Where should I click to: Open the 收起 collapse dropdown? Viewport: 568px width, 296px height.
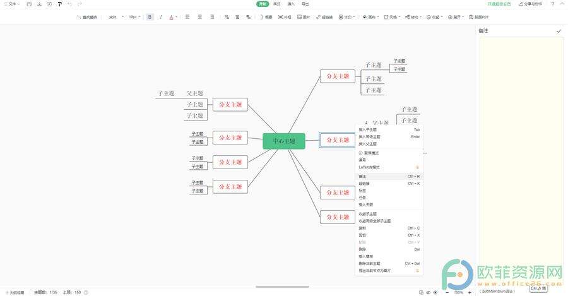(435, 17)
